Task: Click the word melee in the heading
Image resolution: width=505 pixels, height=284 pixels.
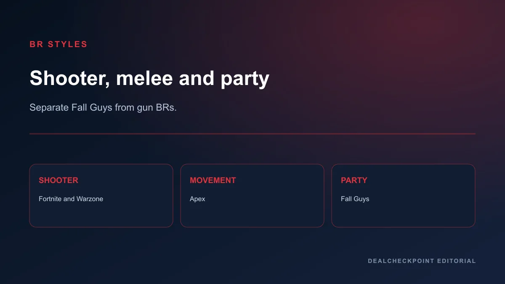Action: click(144, 79)
